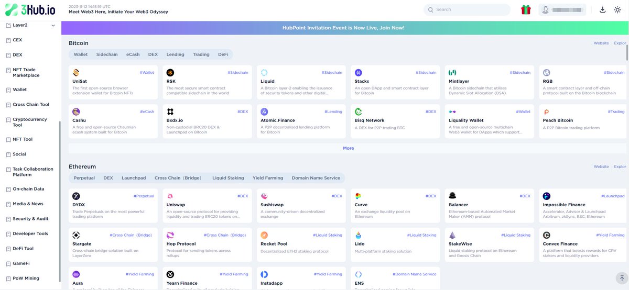Select PoW Mining sidebar item

(26, 278)
